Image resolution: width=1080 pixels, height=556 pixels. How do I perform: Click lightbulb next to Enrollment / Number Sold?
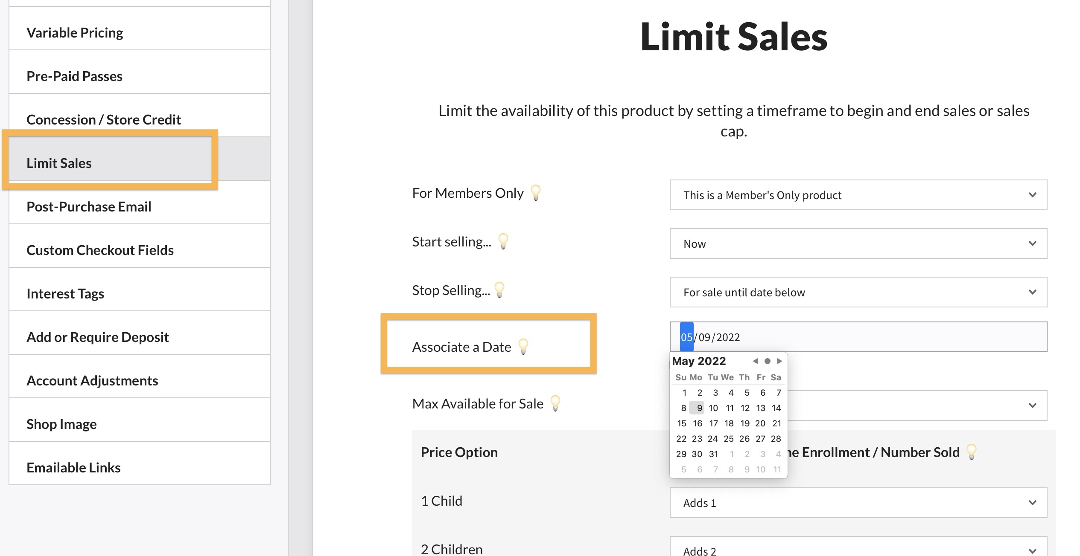pos(971,452)
